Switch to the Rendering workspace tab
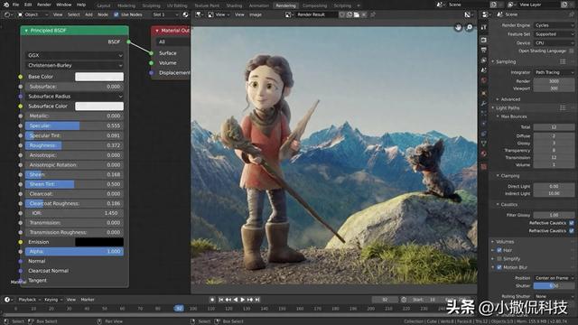 (285, 5)
